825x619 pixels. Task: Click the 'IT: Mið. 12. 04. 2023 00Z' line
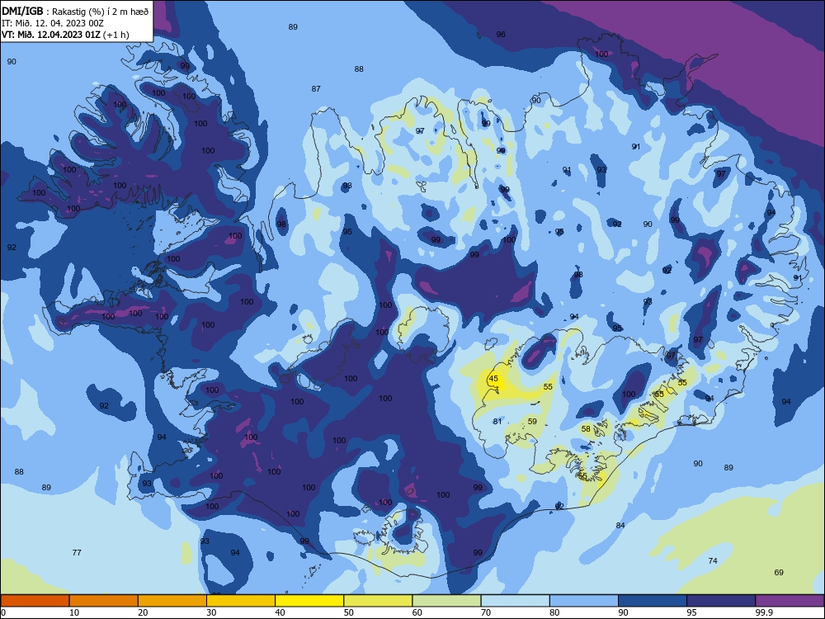click(x=53, y=23)
